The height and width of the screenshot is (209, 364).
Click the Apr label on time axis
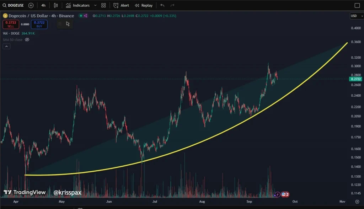pyautogui.click(x=16, y=202)
